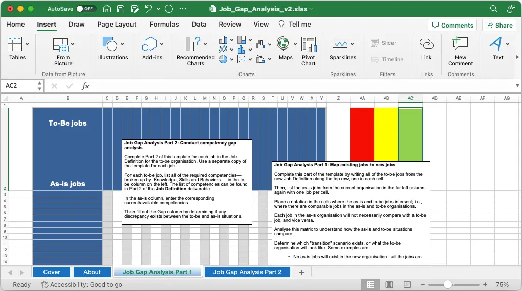
Task: Open the Home ribbon tab
Action: [15, 25]
